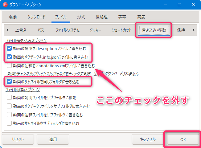Switch to the ダウンロード tab
This screenshot has width=201, height=148.
tap(36, 17)
